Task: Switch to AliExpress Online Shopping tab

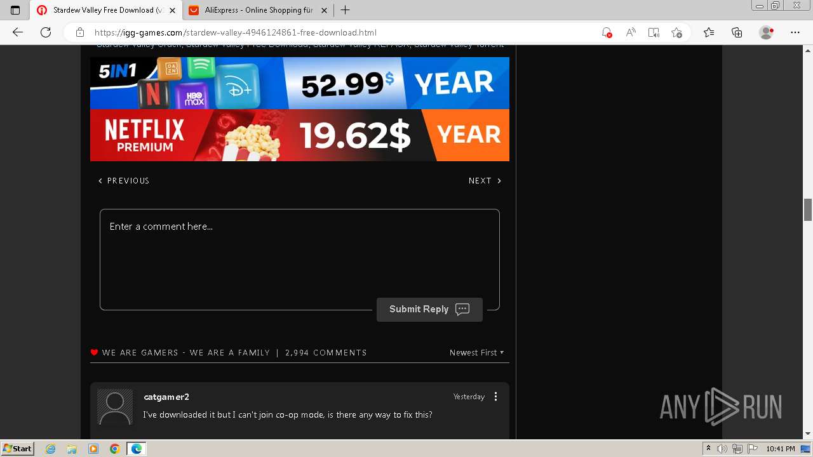Action: (259, 10)
